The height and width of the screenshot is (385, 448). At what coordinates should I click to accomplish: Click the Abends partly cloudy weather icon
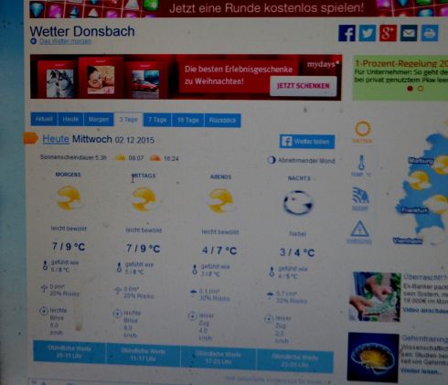(x=220, y=201)
